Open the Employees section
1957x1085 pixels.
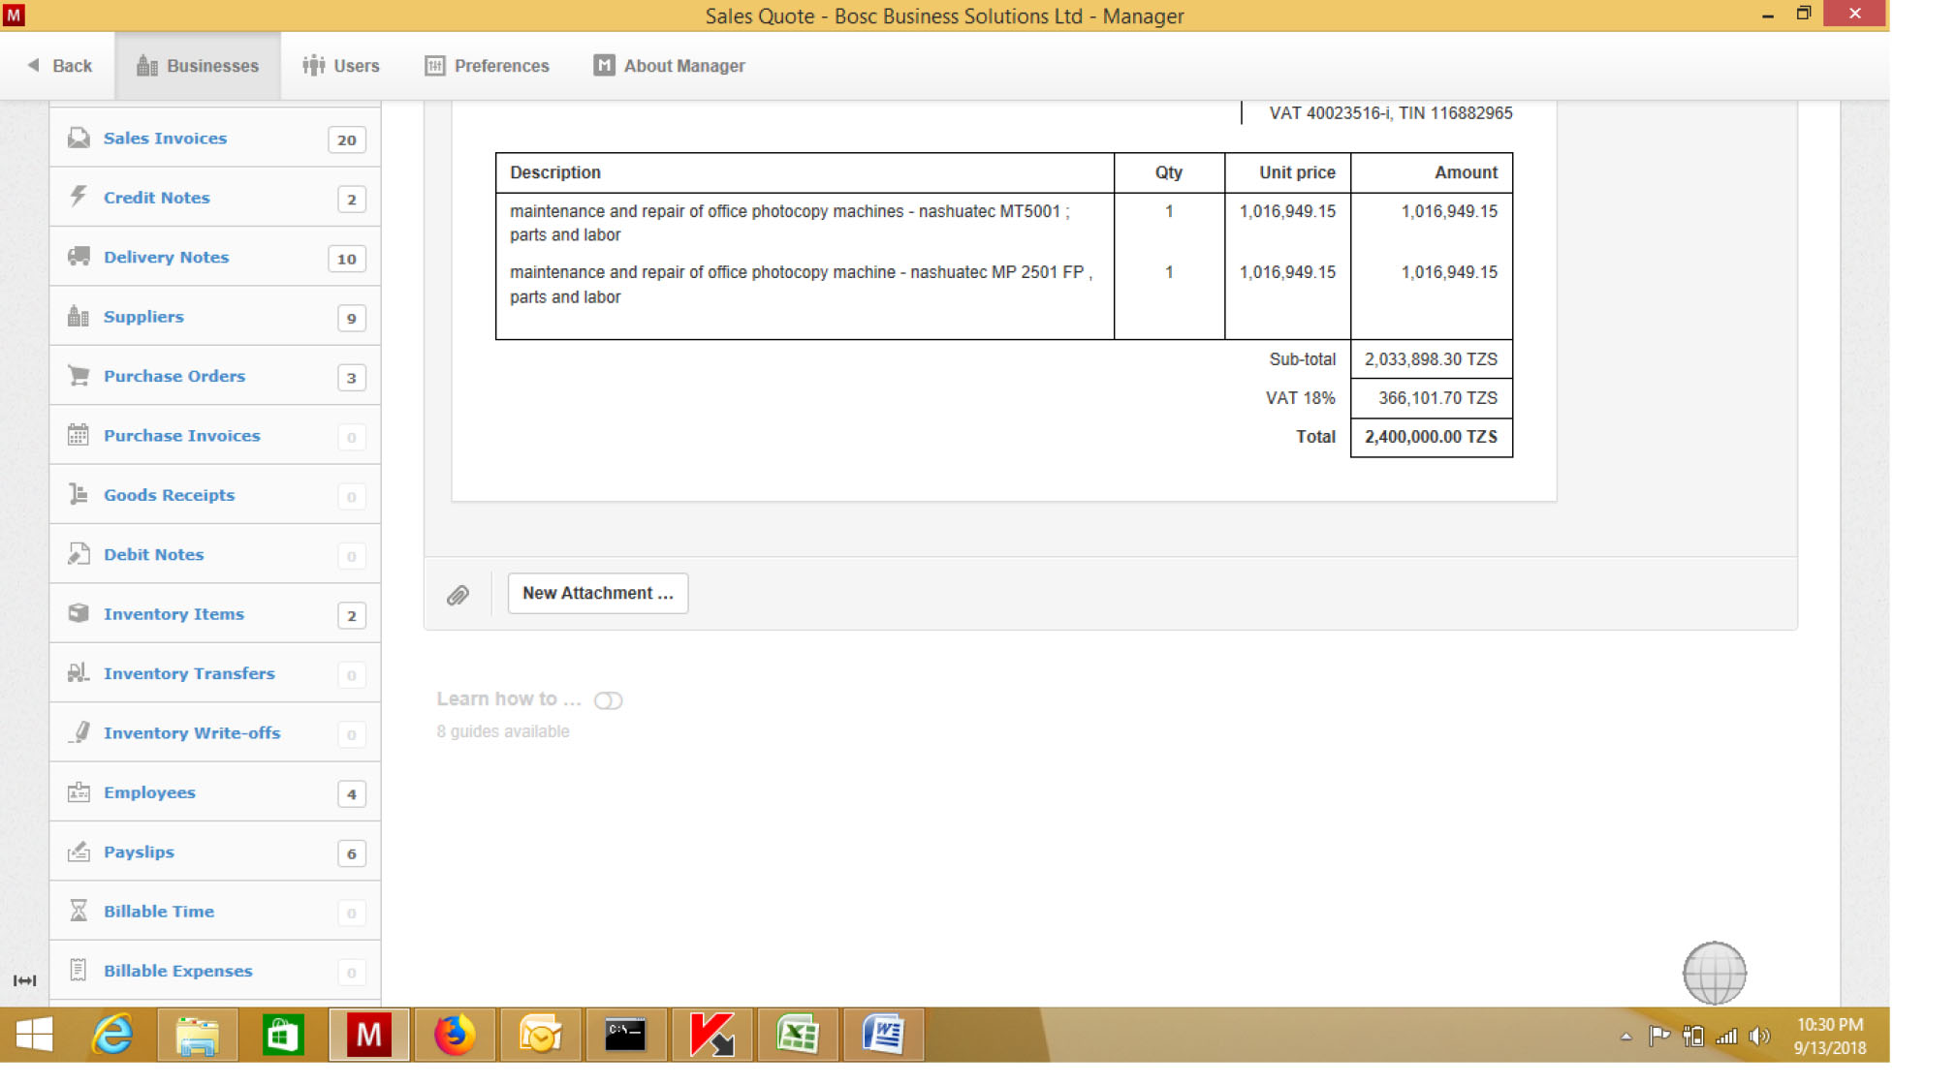pos(214,792)
